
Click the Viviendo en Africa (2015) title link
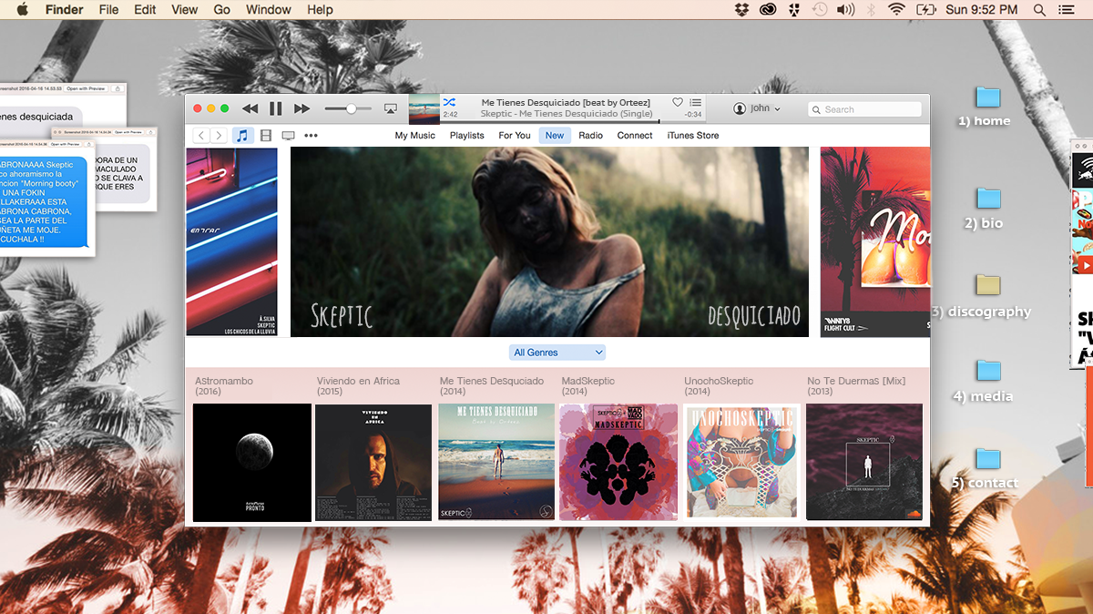(359, 386)
